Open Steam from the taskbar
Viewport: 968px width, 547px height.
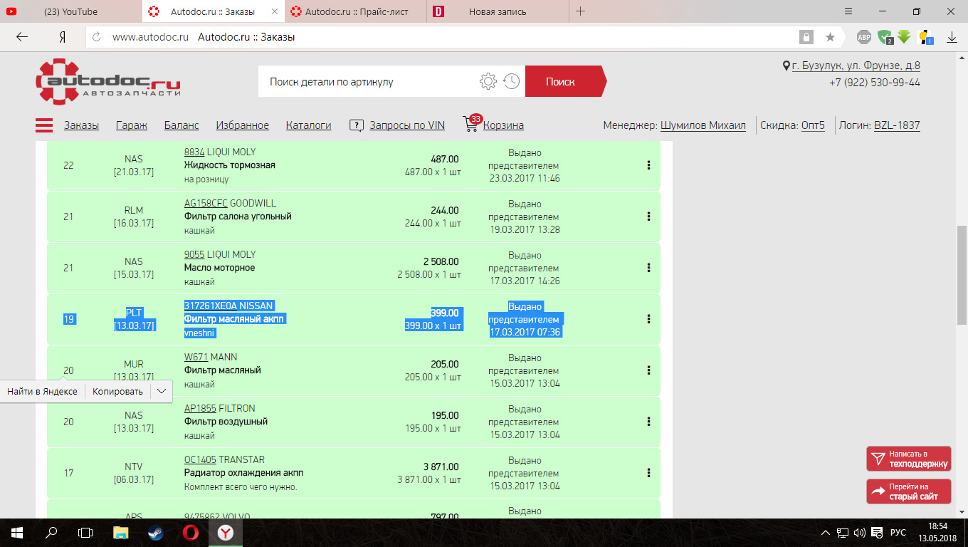[x=155, y=532]
